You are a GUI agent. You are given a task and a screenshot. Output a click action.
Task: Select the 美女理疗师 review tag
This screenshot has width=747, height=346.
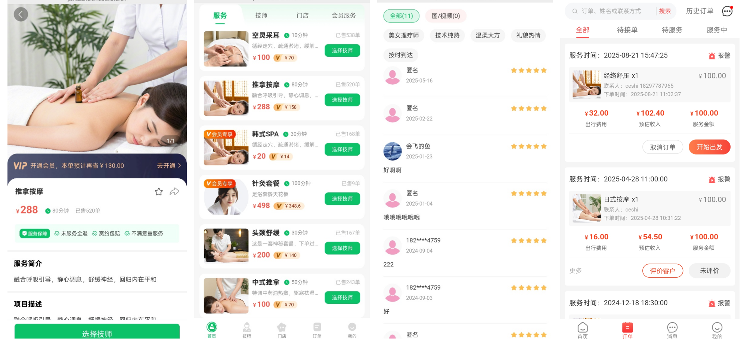403,35
